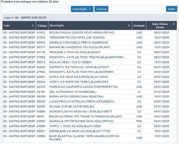This screenshot has height=144, width=179.
Task: Open the Exportação dropdown button
Action: click(x=82, y=9)
